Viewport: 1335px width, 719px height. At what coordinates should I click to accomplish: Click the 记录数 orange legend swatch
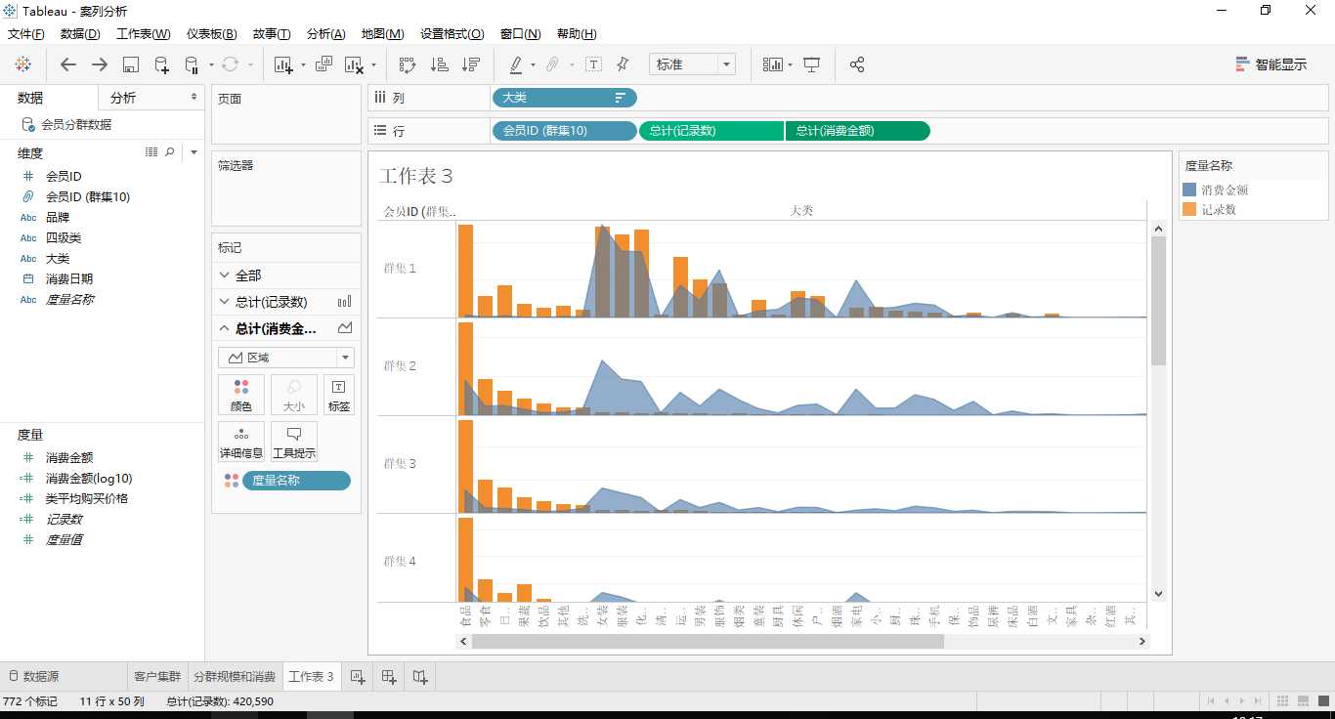[1189, 209]
